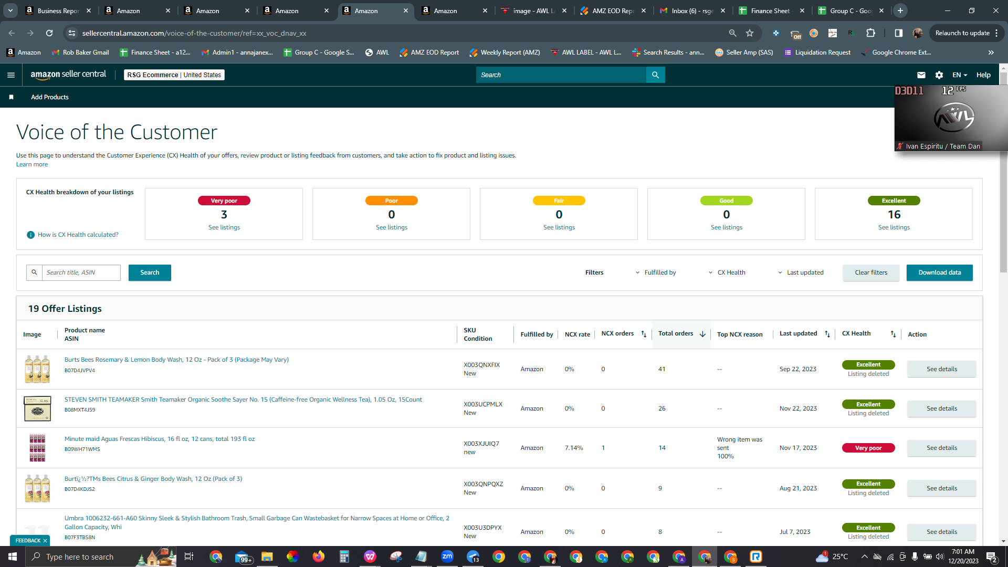1008x567 pixels.
Task: Expand the Last updated filter dropdown
Action: pyautogui.click(x=801, y=272)
